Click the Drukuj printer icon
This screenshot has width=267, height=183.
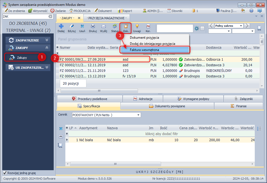pyautogui.click(x=93, y=28)
